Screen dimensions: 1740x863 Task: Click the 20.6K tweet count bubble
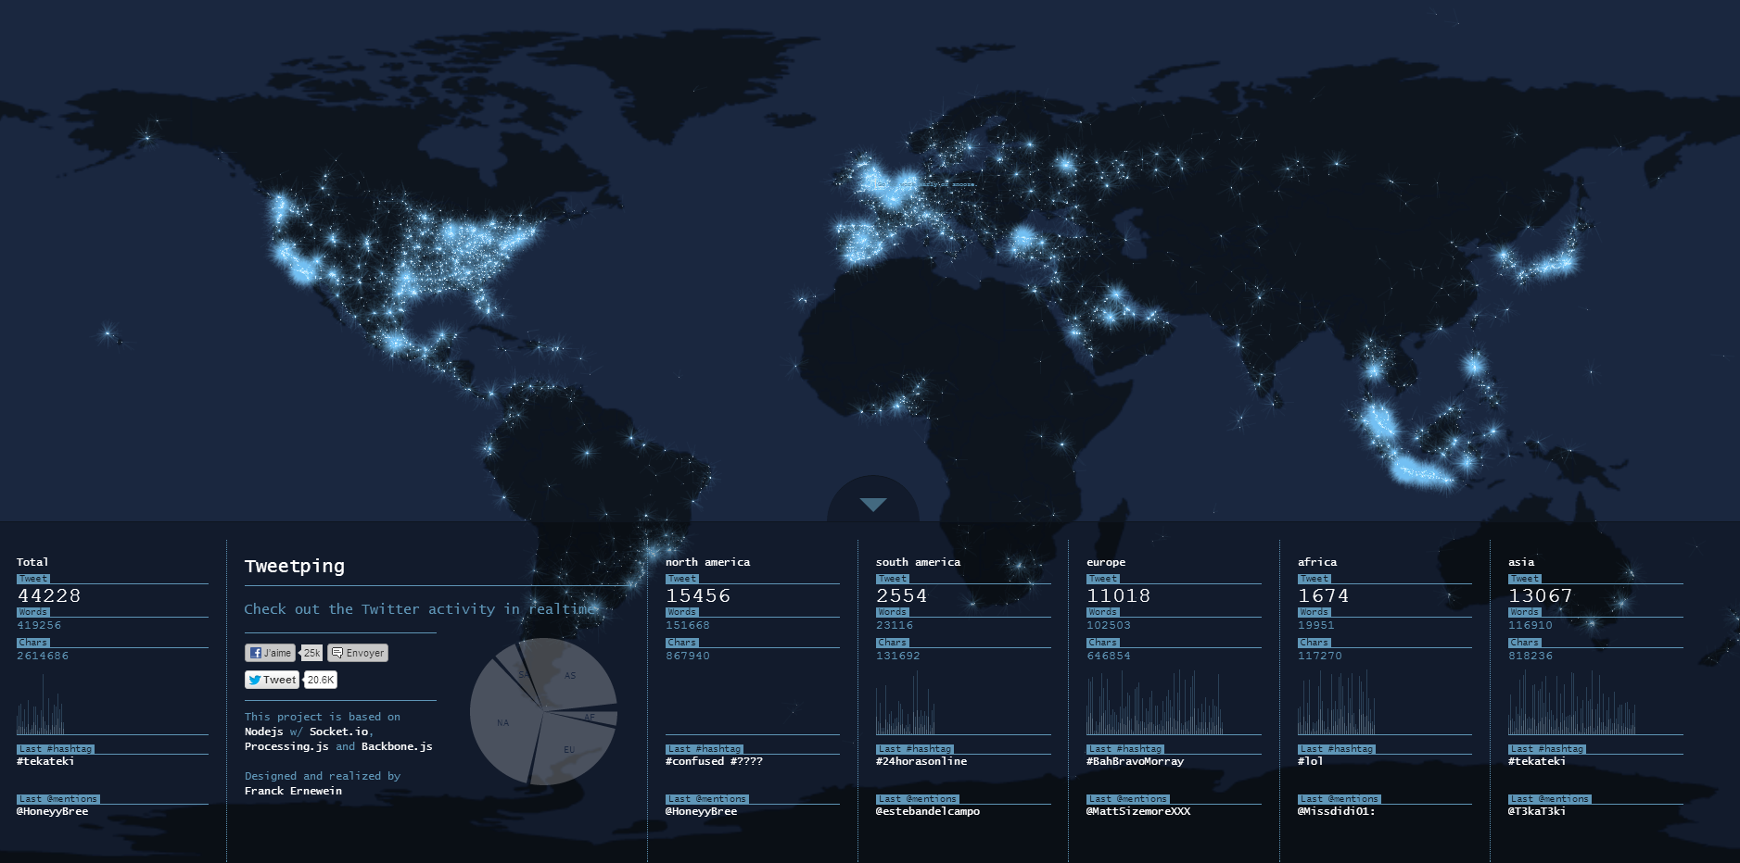[321, 680]
